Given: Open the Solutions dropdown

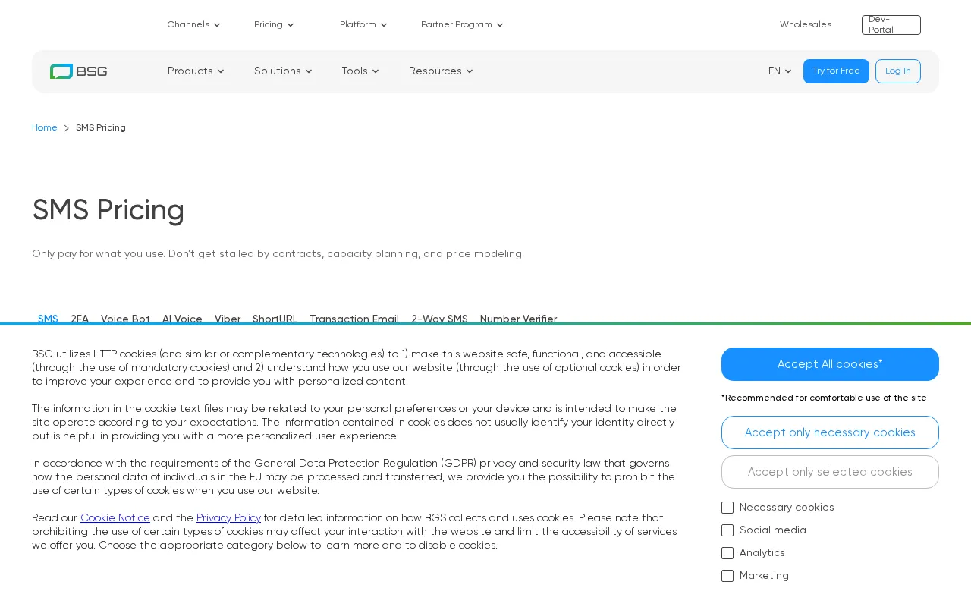Looking at the screenshot, I should pyautogui.click(x=283, y=71).
